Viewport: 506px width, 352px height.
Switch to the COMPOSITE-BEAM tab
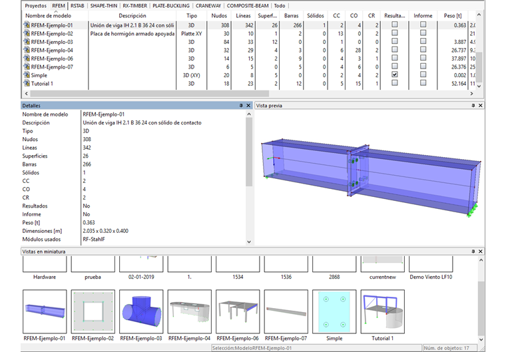tap(248, 6)
